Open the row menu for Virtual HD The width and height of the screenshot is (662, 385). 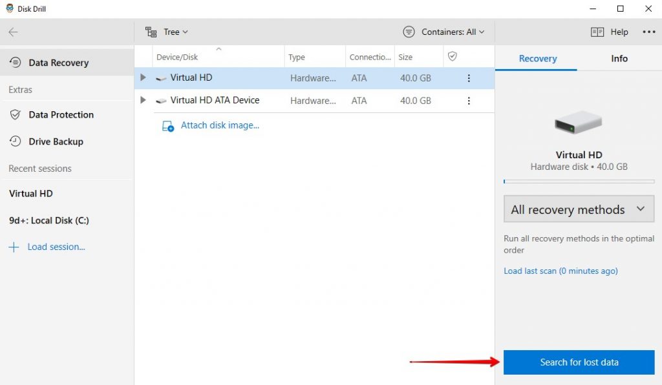coord(469,78)
